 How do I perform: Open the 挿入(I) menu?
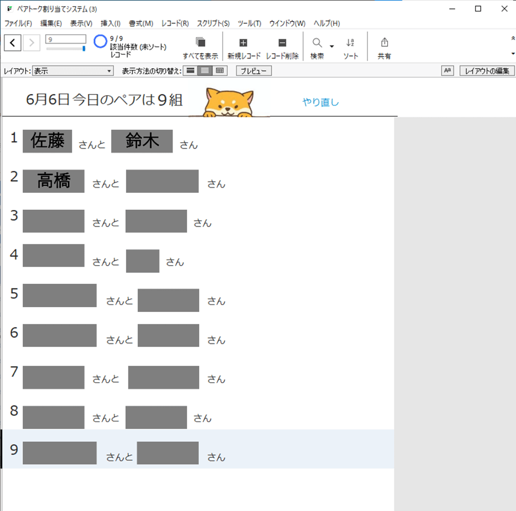(x=110, y=23)
